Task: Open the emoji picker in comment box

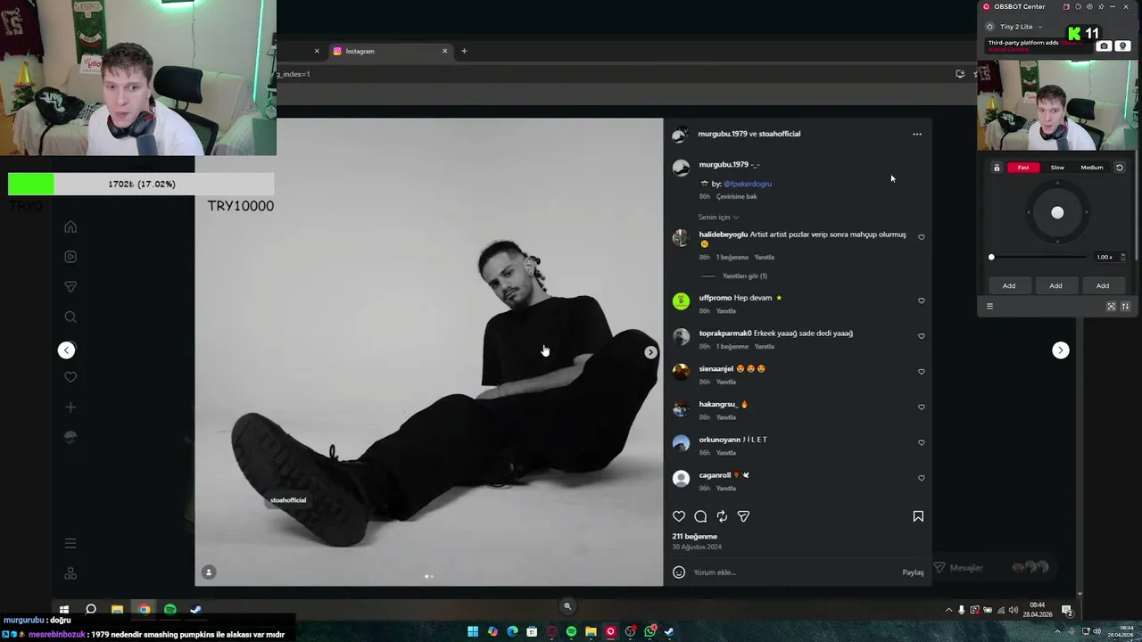Action: click(x=679, y=572)
